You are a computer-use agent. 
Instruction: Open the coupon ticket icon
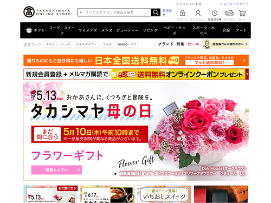click(x=229, y=13)
